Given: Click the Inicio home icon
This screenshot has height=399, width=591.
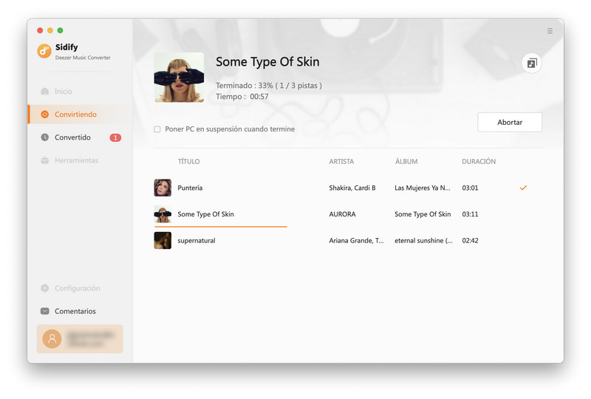Looking at the screenshot, I should coord(45,92).
